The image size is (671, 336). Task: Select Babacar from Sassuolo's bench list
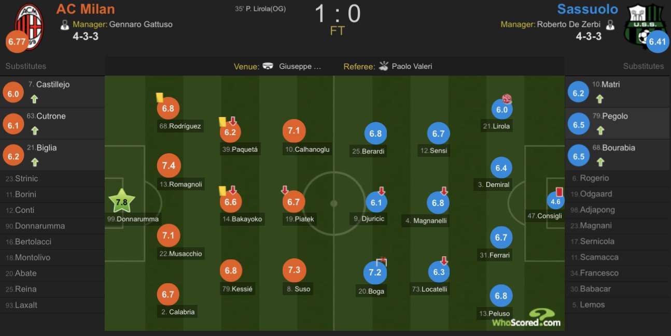coord(618,289)
